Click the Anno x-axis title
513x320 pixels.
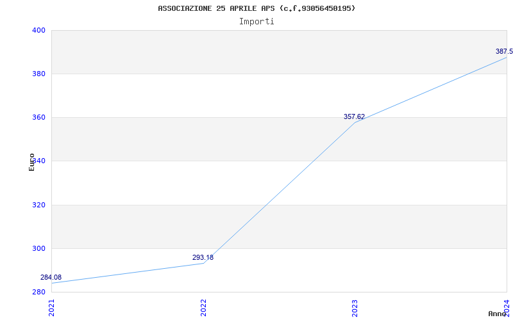498,314
